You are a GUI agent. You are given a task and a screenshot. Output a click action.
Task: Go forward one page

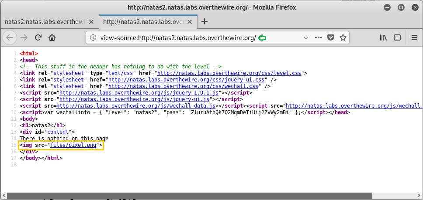click(24, 37)
